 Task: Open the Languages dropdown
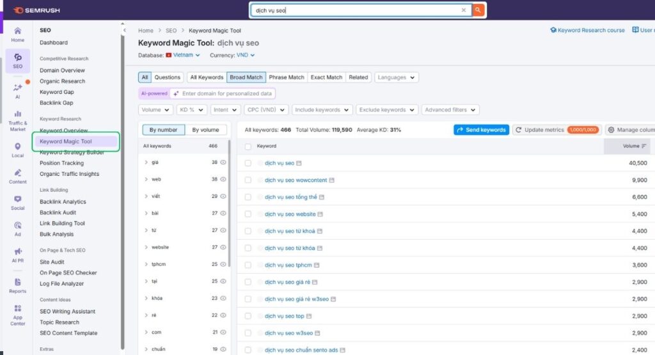coord(397,77)
